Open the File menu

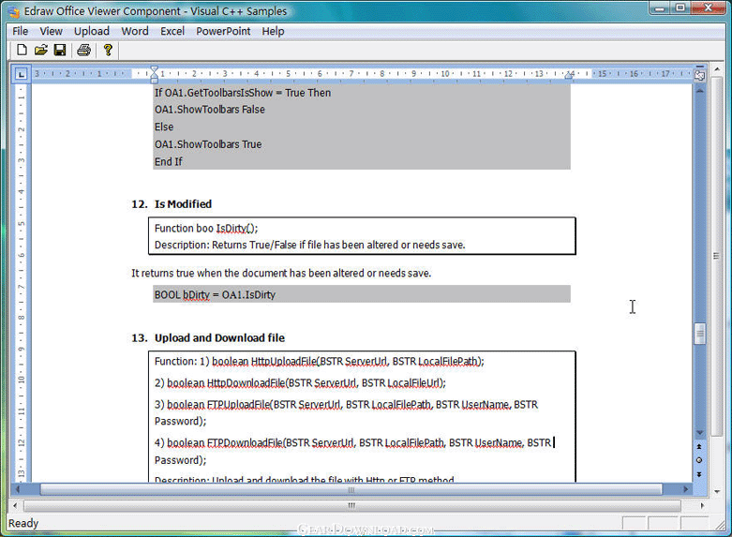(20, 31)
